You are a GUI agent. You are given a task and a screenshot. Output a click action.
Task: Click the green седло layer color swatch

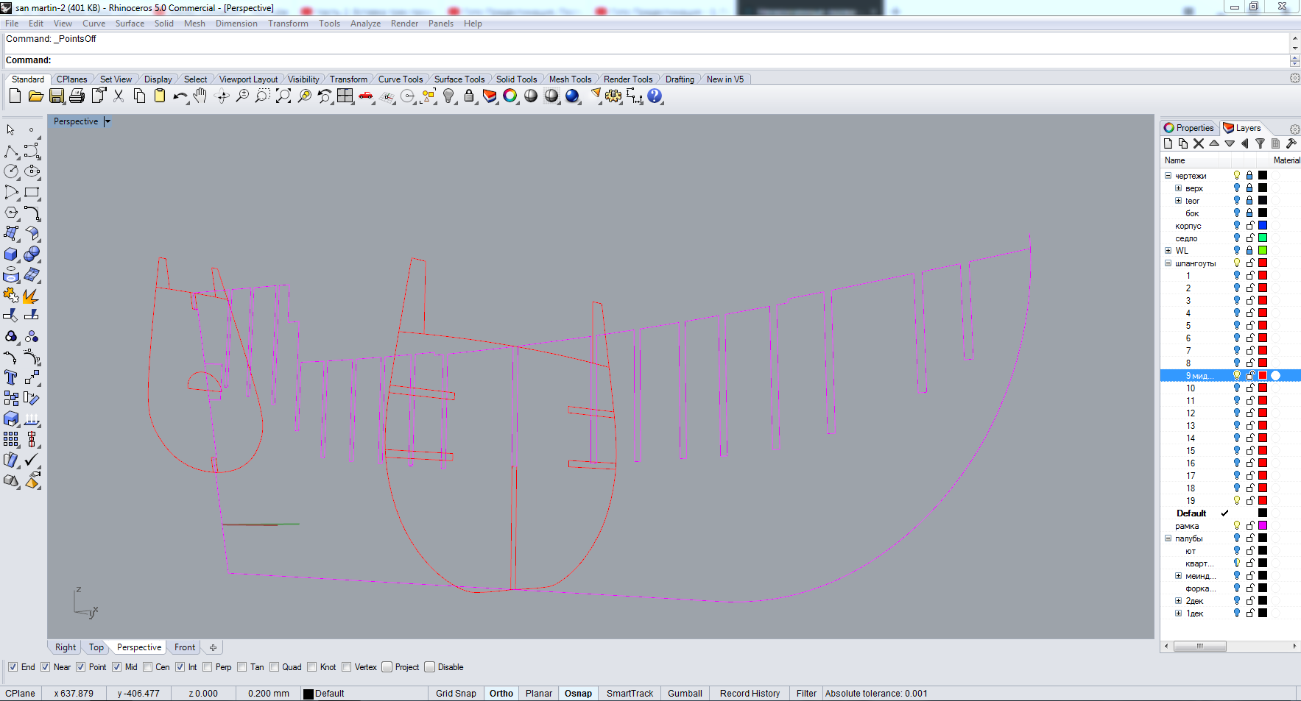[x=1263, y=238]
